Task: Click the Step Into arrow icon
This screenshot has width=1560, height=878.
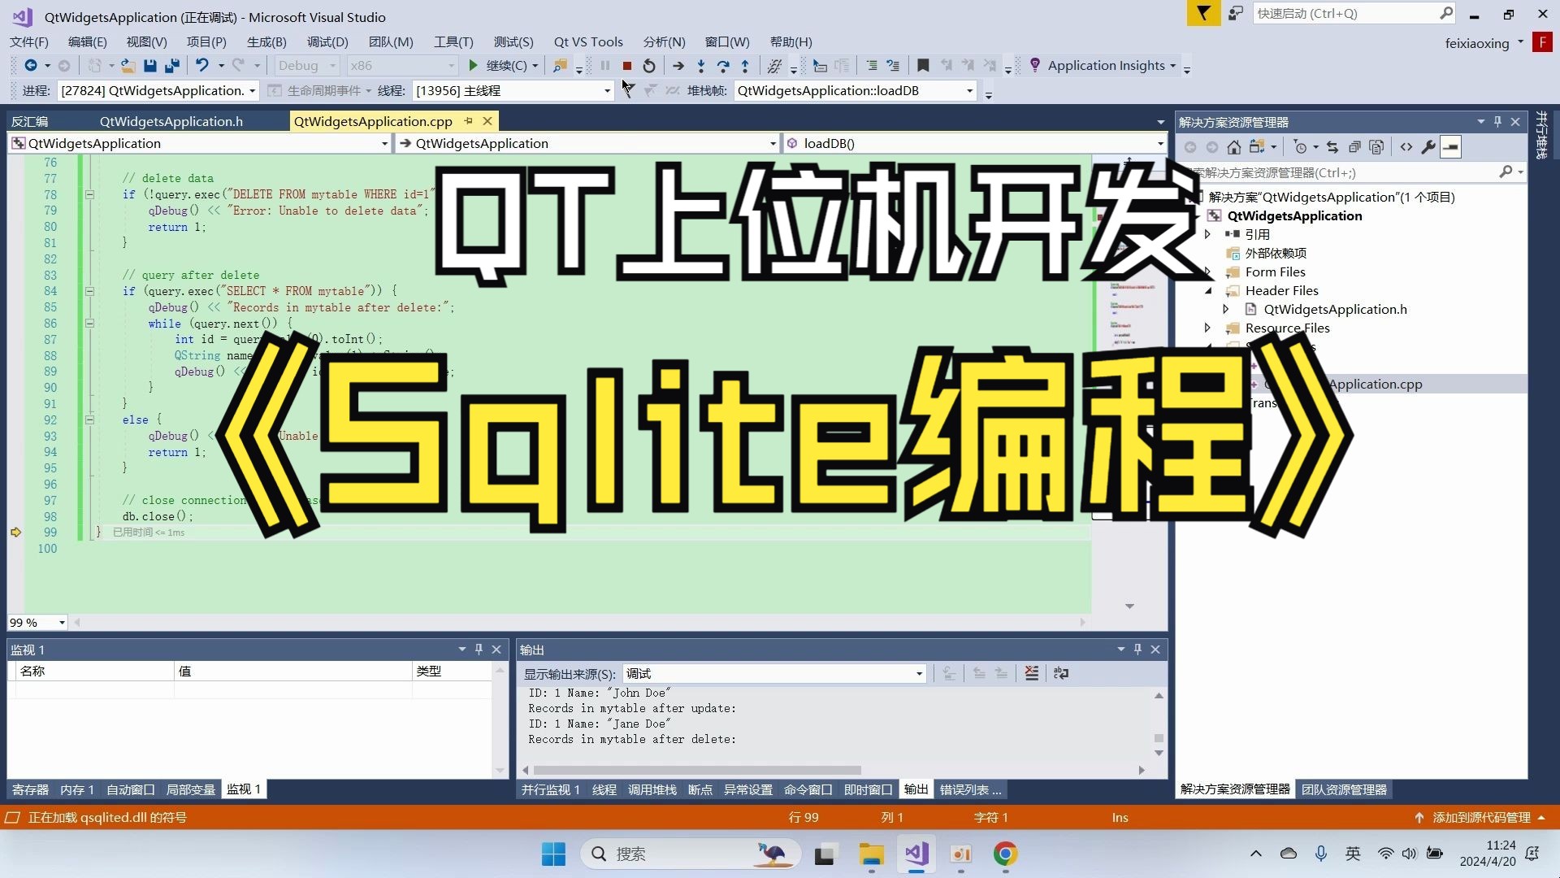Action: click(x=701, y=66)
